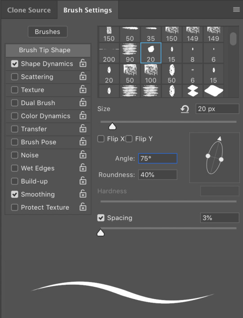Enable the Flip X checkbox
243x318 pixels.
[x=101, y=139]
